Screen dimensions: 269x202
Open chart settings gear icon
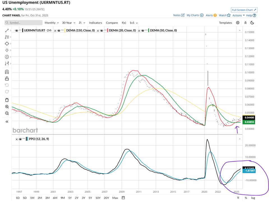(238, 23)
